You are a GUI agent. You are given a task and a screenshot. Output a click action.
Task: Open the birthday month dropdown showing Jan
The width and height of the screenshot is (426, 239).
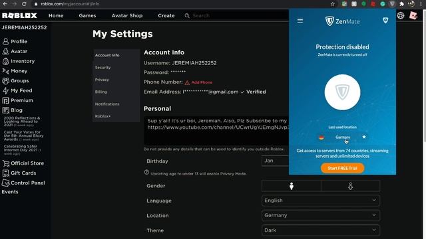(x=275, y=161)
